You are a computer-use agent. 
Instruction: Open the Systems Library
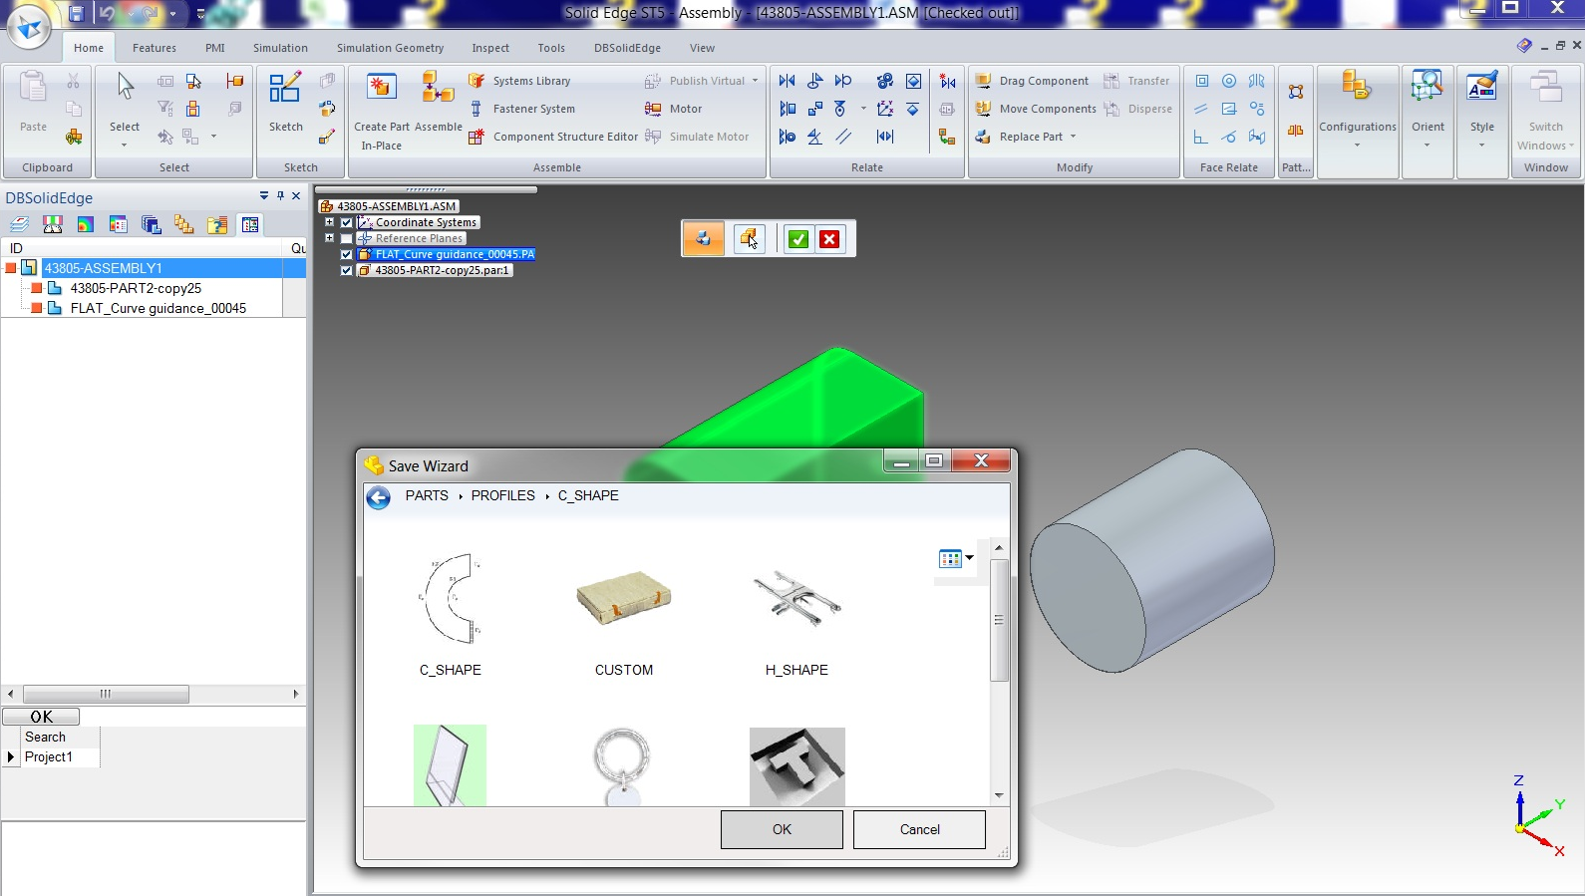(x=520, y=81)
